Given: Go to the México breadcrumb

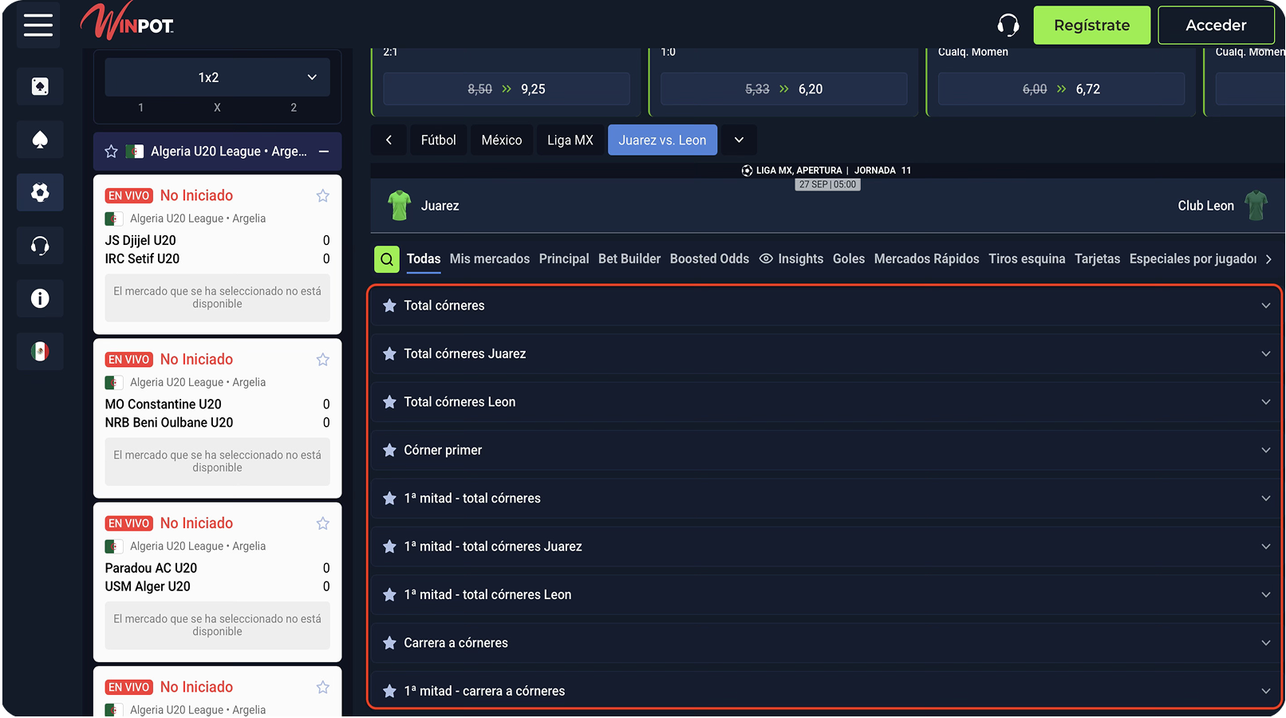Looking at the screenshot, I should pos(502,140).
